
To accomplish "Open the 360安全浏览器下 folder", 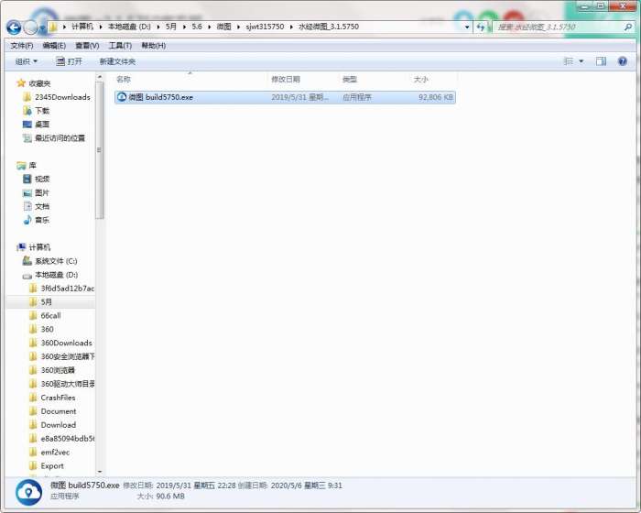I will [61, 356].
